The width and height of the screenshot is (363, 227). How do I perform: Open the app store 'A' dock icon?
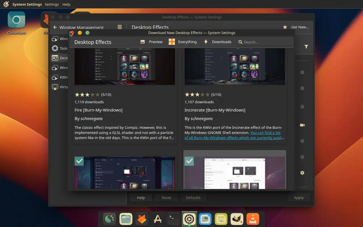pos(158,219)
